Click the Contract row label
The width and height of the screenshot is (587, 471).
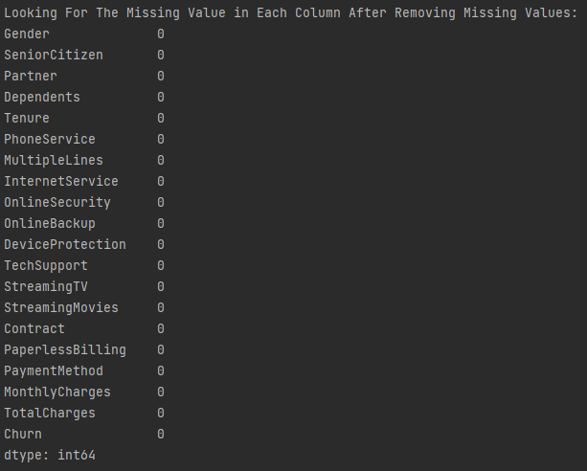(34, 328)
